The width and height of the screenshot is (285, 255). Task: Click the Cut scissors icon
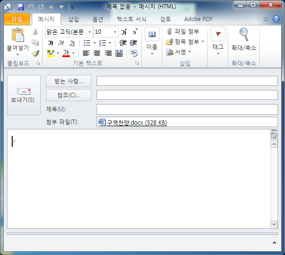click(x=36, y=32)
